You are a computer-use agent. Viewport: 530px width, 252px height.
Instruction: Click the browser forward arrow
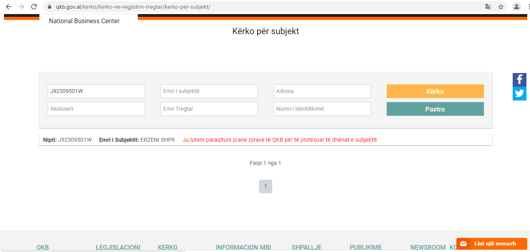pyautogui.click(x=21, y=7)
